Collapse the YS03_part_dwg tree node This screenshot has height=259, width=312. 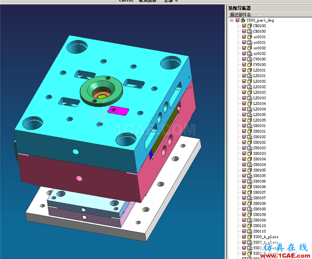[x=231, y=20]
